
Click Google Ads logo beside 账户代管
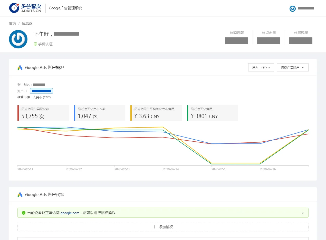pos(20,195)
